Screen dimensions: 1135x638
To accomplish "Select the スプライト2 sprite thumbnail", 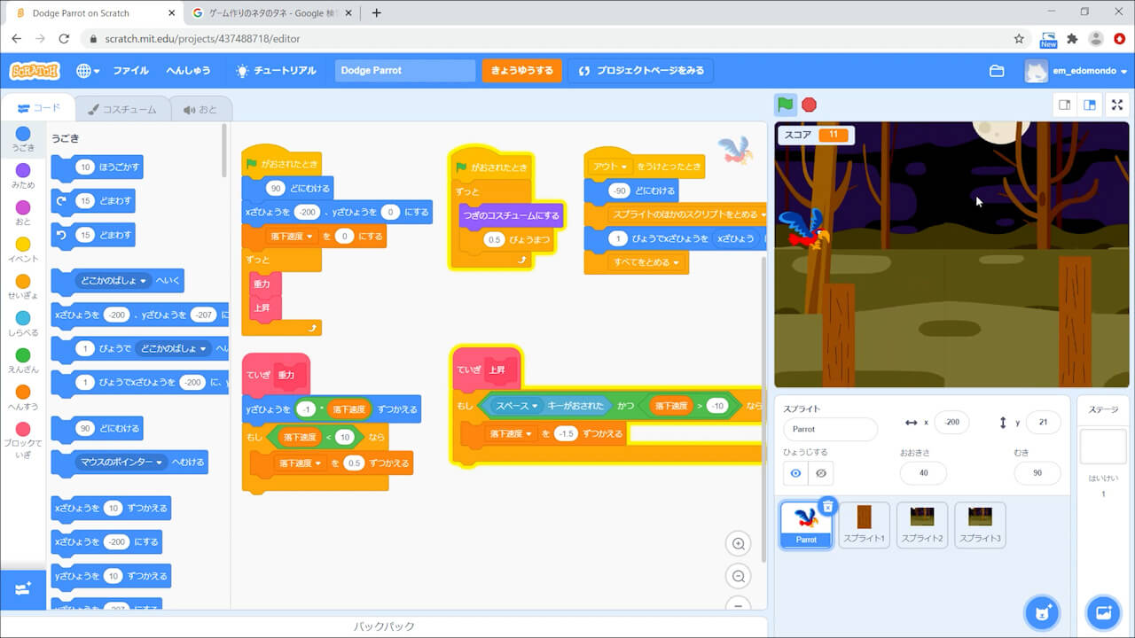I will point(922,525).
